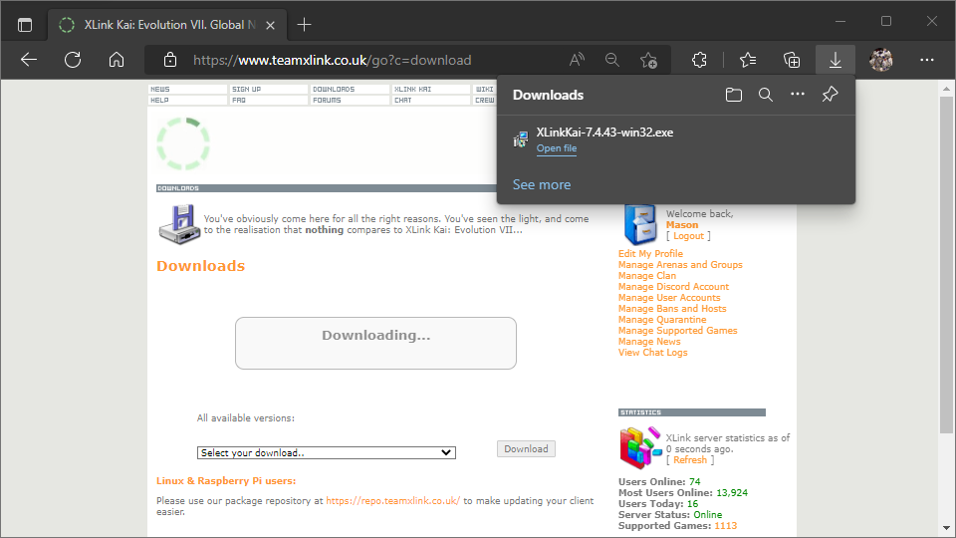The image size is (956, 538).
Task: Open the Manage Arenas and Groups link
Action: 679,265
